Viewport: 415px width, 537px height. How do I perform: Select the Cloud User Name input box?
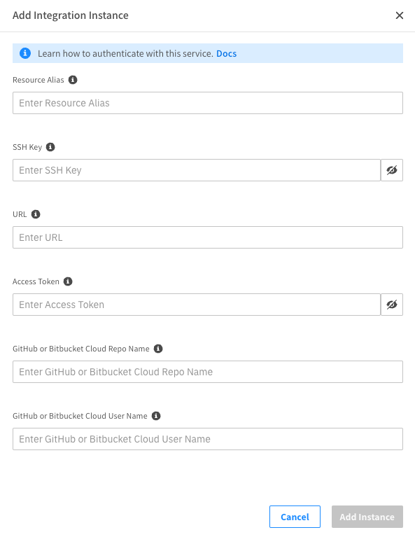(x=208, y=439)
